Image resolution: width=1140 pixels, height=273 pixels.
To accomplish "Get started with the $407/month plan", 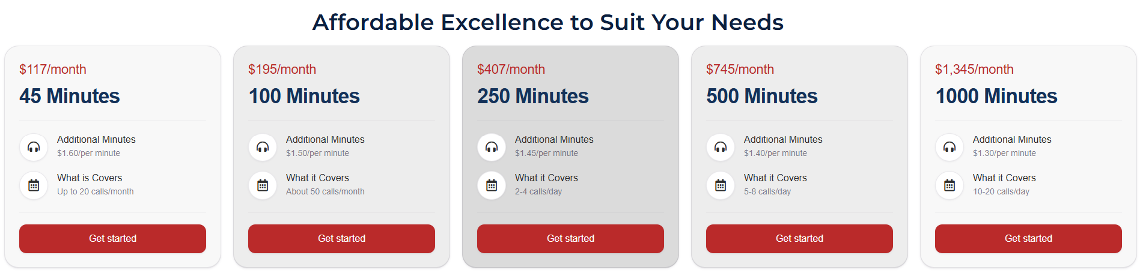I will (570, 239).
